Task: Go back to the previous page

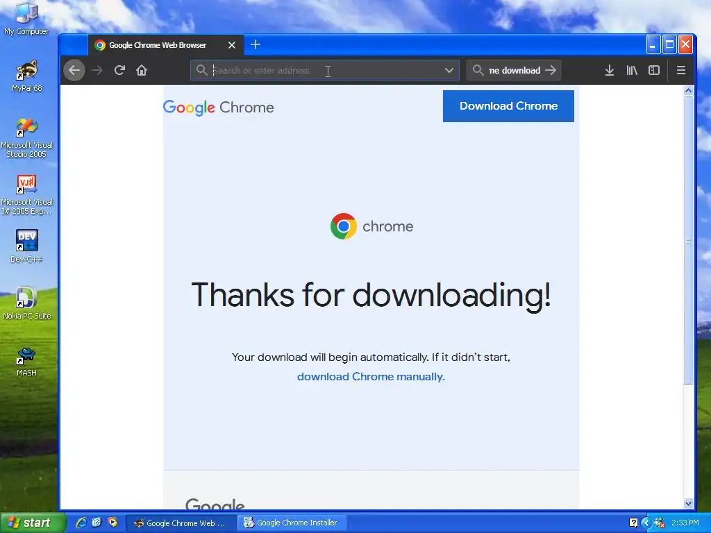Action: click(x=74, y=70)
